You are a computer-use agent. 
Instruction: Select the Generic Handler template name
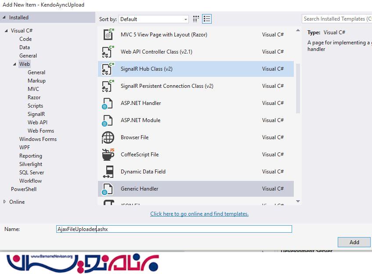coord(139,189)
